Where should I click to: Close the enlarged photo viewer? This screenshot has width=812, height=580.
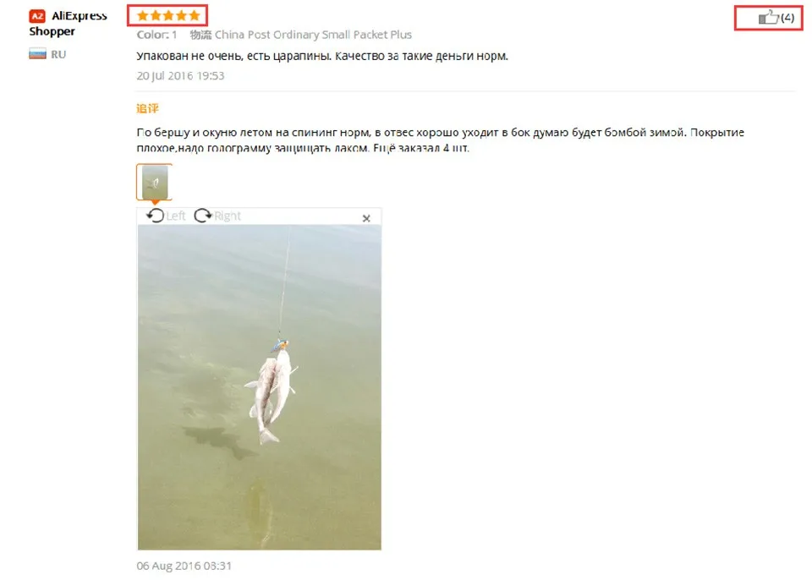pyautogui.click(x=366, y=218)
